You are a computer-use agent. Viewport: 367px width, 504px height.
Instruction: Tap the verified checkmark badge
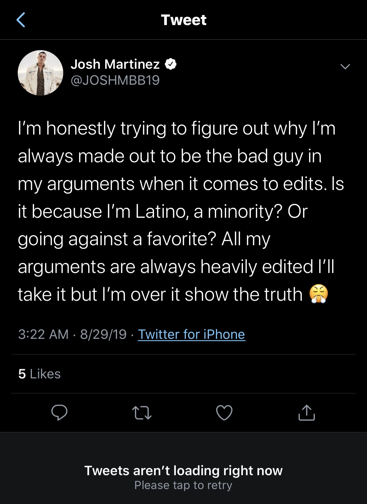click(x=170, y=64)
